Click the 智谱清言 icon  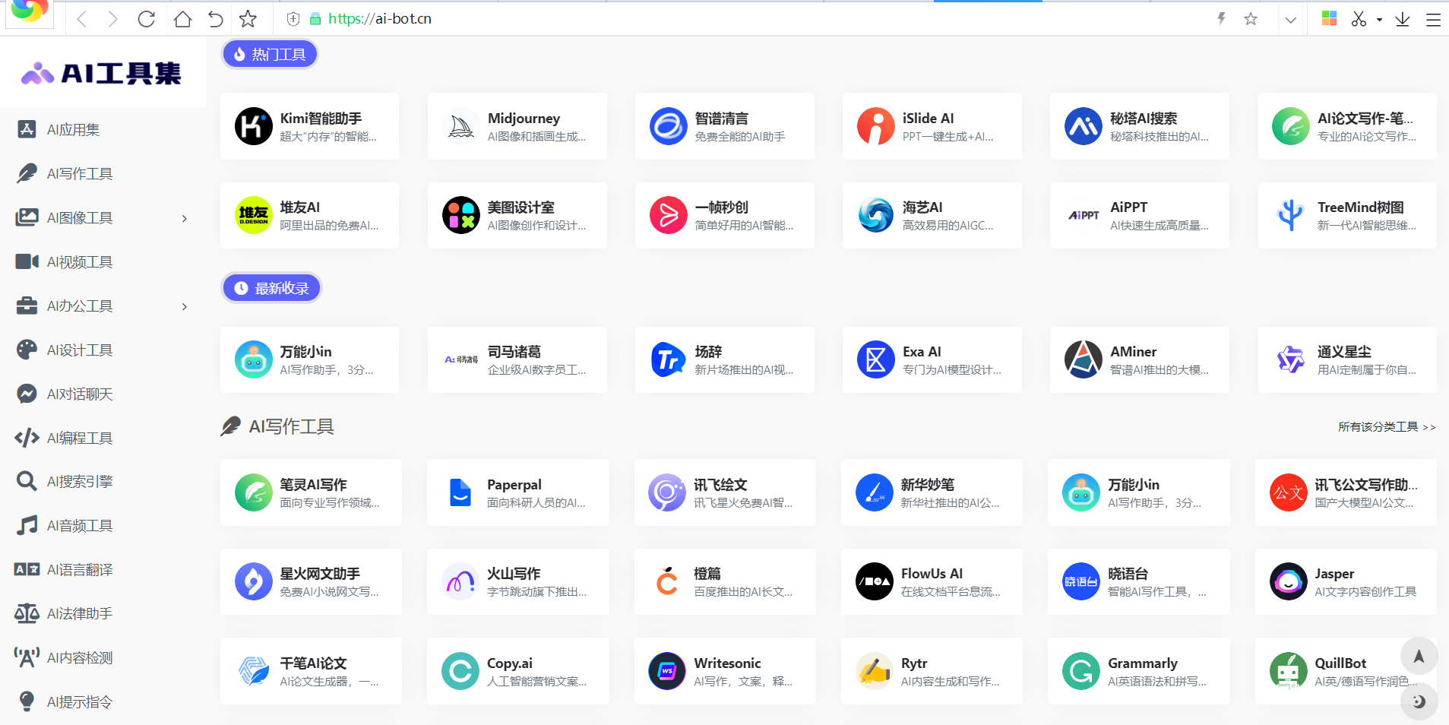[669, 126]
